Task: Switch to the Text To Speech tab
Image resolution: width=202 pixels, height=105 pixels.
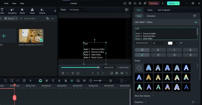Action: [x=164, y=10]
